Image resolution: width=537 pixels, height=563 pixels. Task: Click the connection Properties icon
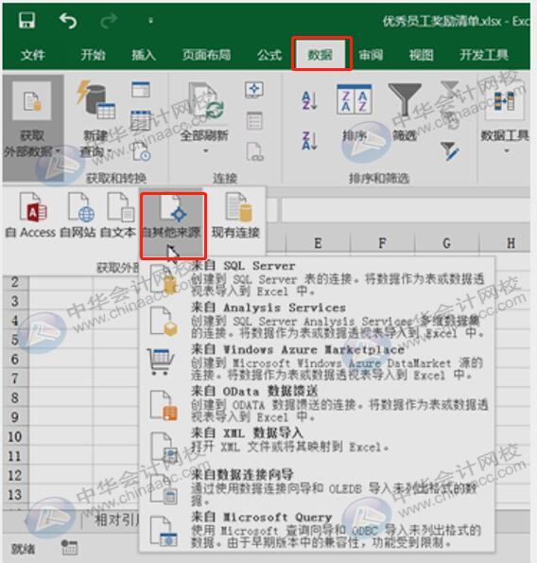coord(254,121)
